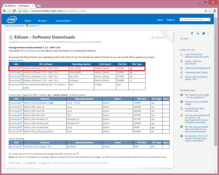Share page via Twitter icon
Screen dimensions: 219x175
pos(204,33)
